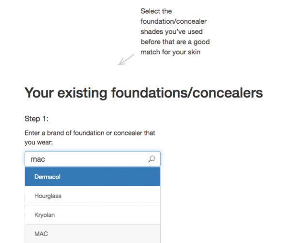Click empty space right of "mac" in field
The height and width of the screenshot is (243, 305).
pyautogui.click(x=95, y=159)
